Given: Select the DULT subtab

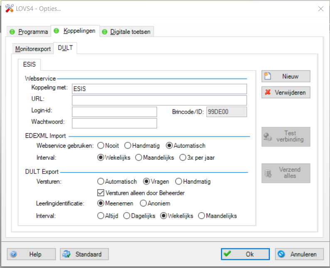Looking at the screenshot, I should pos(65,48).
